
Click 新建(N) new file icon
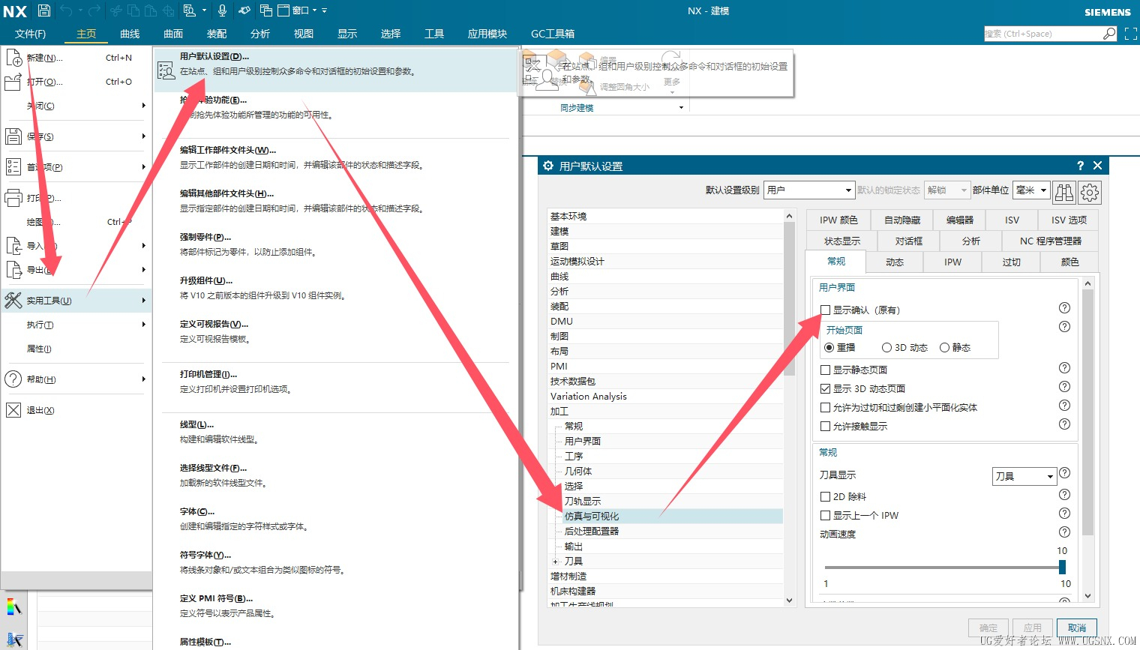pyautogui.click(x=13, y=58)
